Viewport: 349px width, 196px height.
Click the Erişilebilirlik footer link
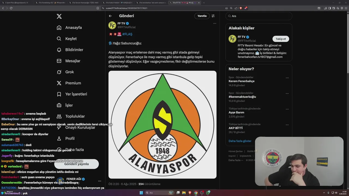coord(246,156)
